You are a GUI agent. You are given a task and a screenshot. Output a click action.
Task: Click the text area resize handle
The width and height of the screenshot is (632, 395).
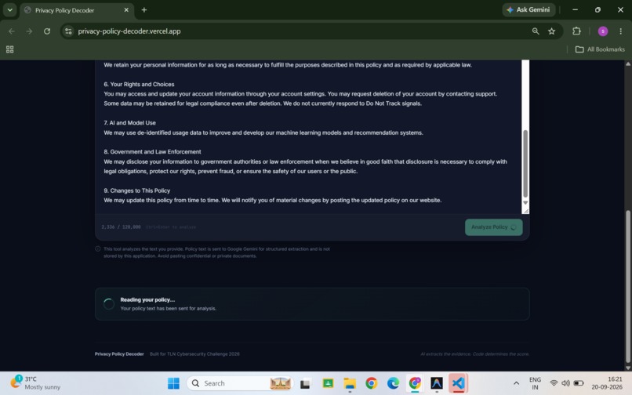(525, 211)
